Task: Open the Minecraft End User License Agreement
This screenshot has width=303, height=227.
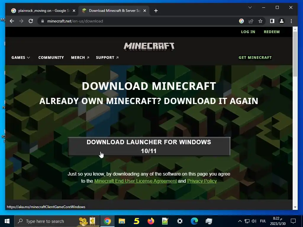Action: click(x=136, y=181)
